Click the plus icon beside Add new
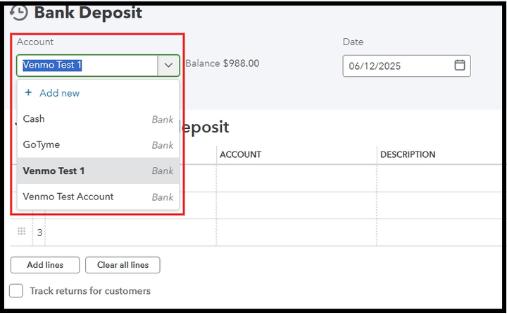The height and width of the screenshot is (315, 507). coord(28,93)
